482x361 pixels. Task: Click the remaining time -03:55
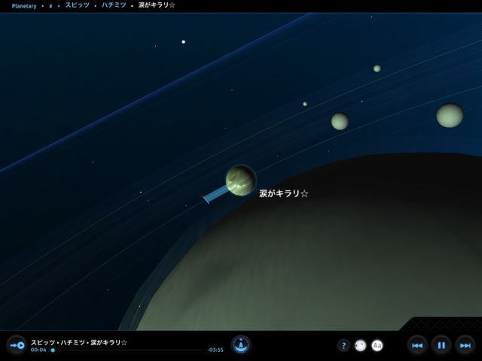click(x=215, y=350)
